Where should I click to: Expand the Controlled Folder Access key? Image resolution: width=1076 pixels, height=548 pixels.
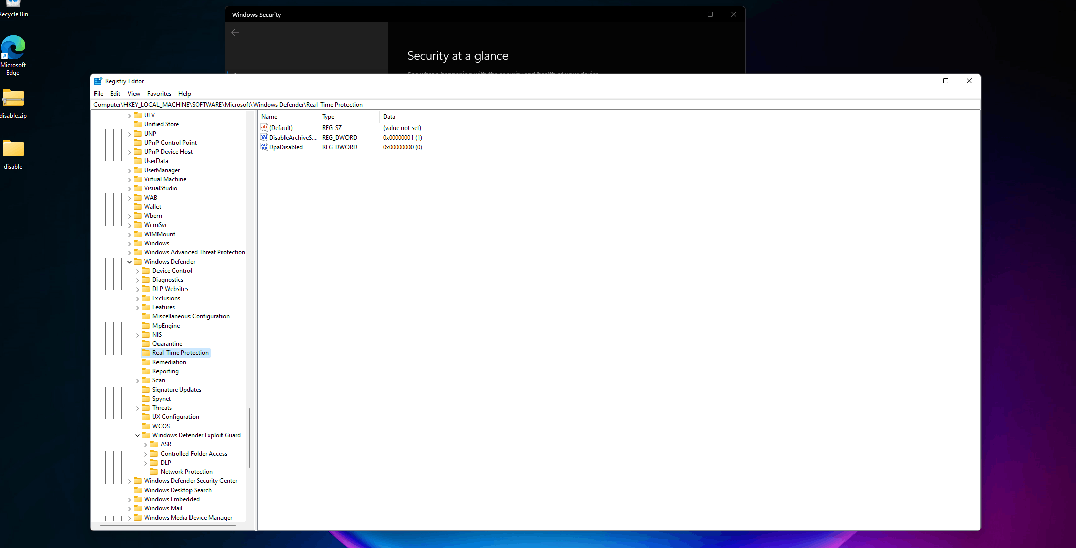(145, 454)
